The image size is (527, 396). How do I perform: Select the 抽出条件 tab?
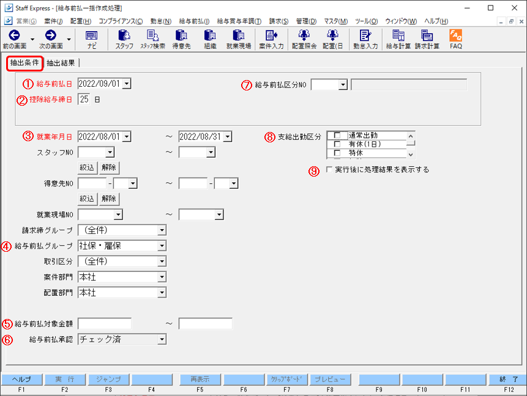[24, 63]
